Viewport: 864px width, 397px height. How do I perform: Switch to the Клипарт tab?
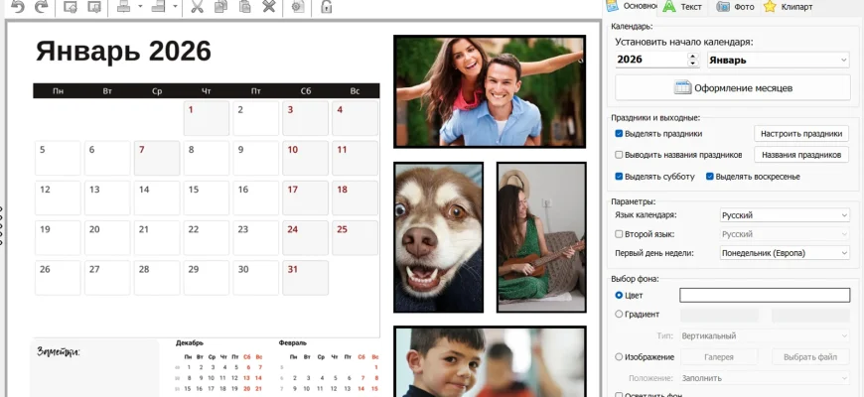(x=788, y=7)
